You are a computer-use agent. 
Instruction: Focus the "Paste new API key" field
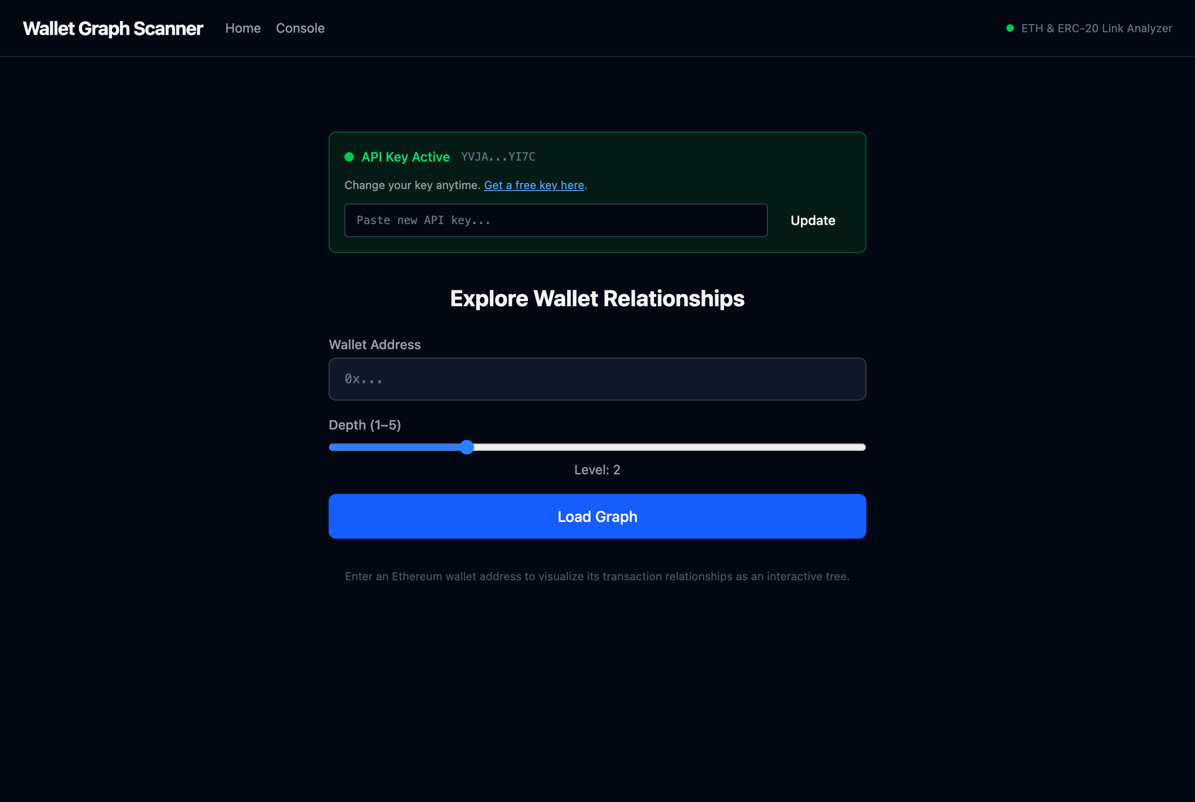556,220
